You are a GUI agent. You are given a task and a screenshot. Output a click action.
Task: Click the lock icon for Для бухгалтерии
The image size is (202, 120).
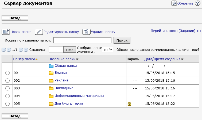pyautogui.click(x=129, y=104)
